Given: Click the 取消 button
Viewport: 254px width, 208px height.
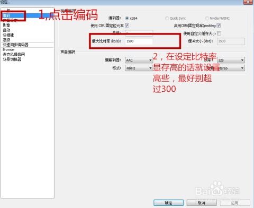Looking at the screenshot, I should pos(202,203).
